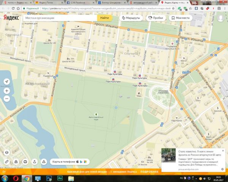Click Карты в телефоне button

coord(70,162)
